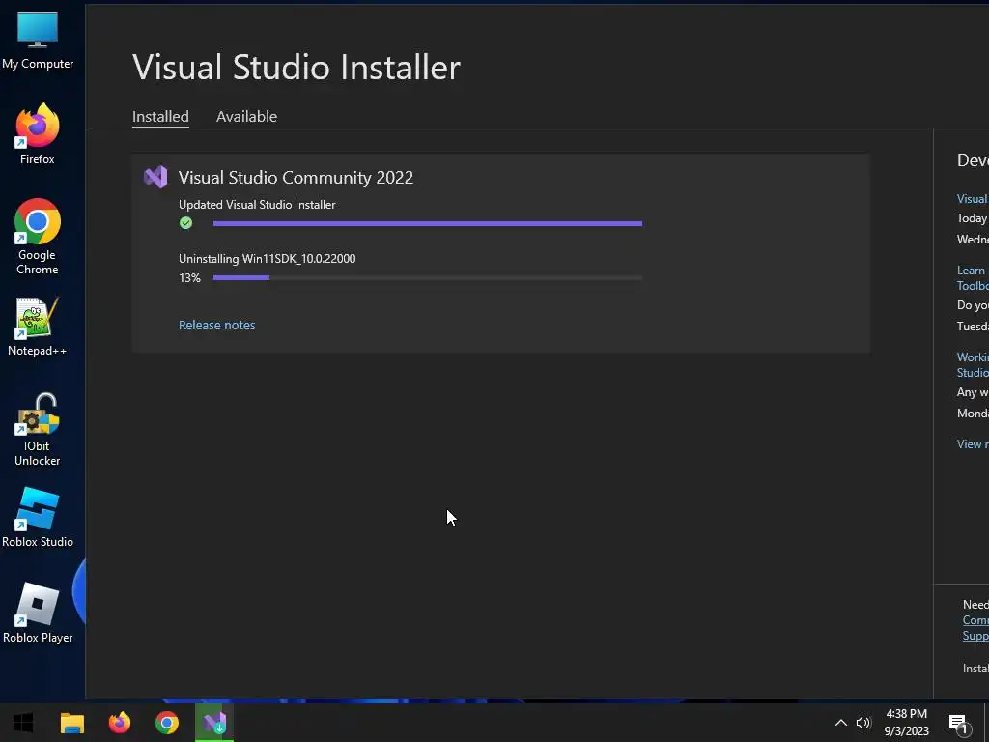Open the underlined support link under Need help
The width and height of the screenshot is (989, 742).
click(x=975, y=628)
